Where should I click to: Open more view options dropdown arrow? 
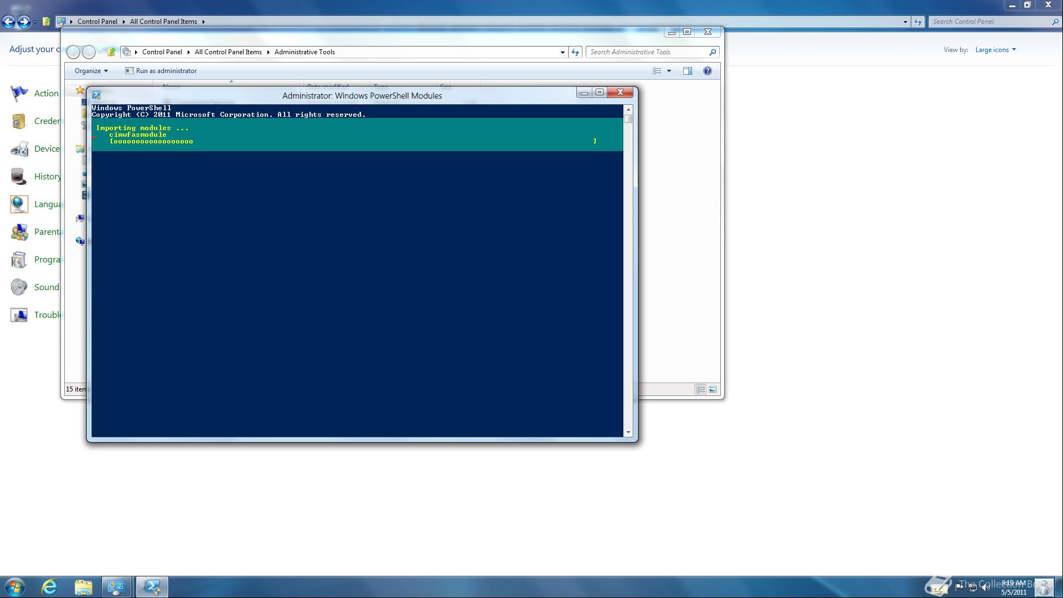(669, 71)
